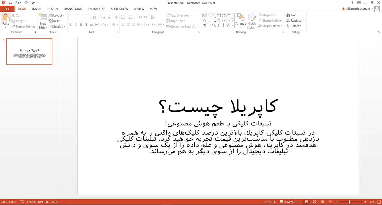This screenshot has width=382, height=205.
Task: Insert a New Slide icon
Action: click(43, 17)
